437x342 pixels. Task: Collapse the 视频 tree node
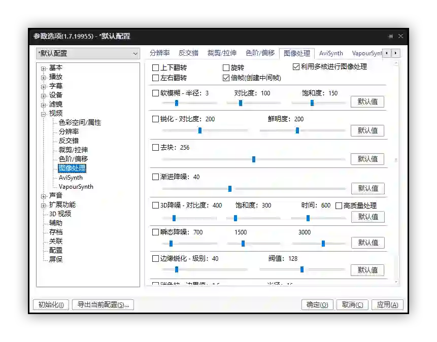click(x=44, y=114)
